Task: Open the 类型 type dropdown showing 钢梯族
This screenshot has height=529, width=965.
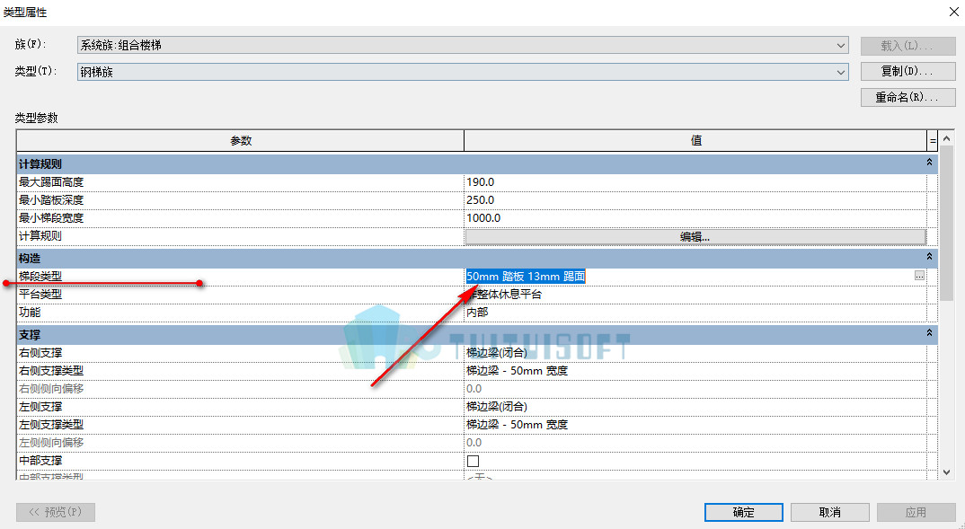Action: click(463, 72)
